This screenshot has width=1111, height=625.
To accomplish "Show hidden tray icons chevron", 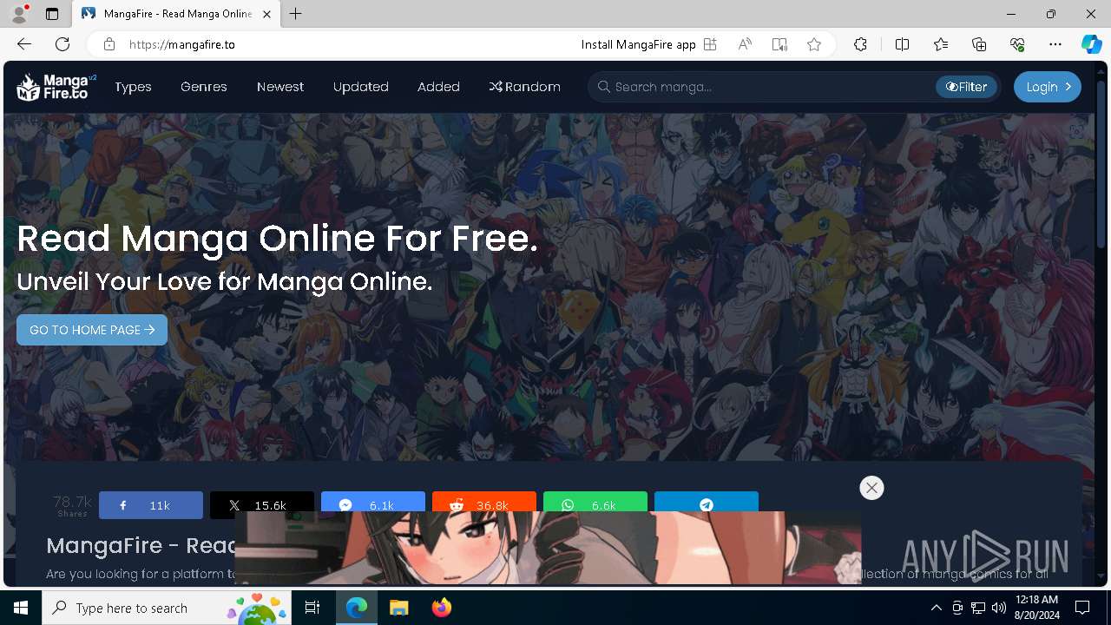I will point(936,608).
